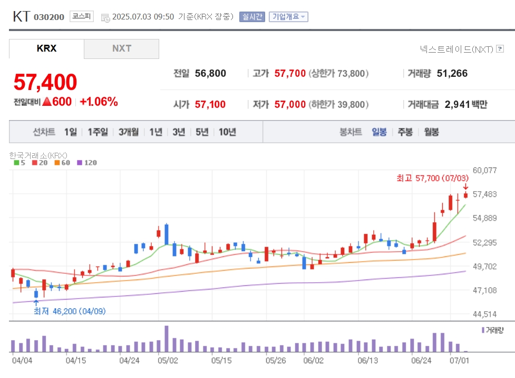Image resolution: width=515 pixels, height=378 pixels.
Task: Select the 3개월 line chart period
Action: point(129,132)
